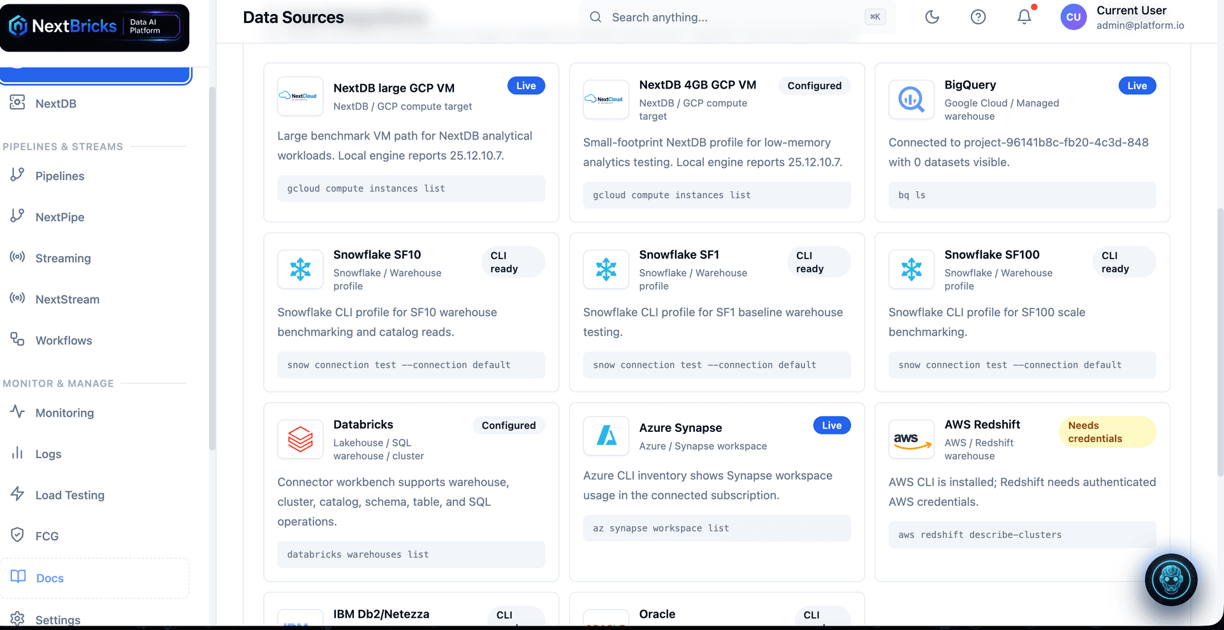Open the AI assistant robot bubble

pos(1171,580)
